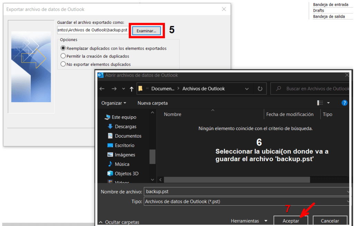This screenshot has width=354, height=226.
Task: Click Nueva carpeta button
Action: 152,103
